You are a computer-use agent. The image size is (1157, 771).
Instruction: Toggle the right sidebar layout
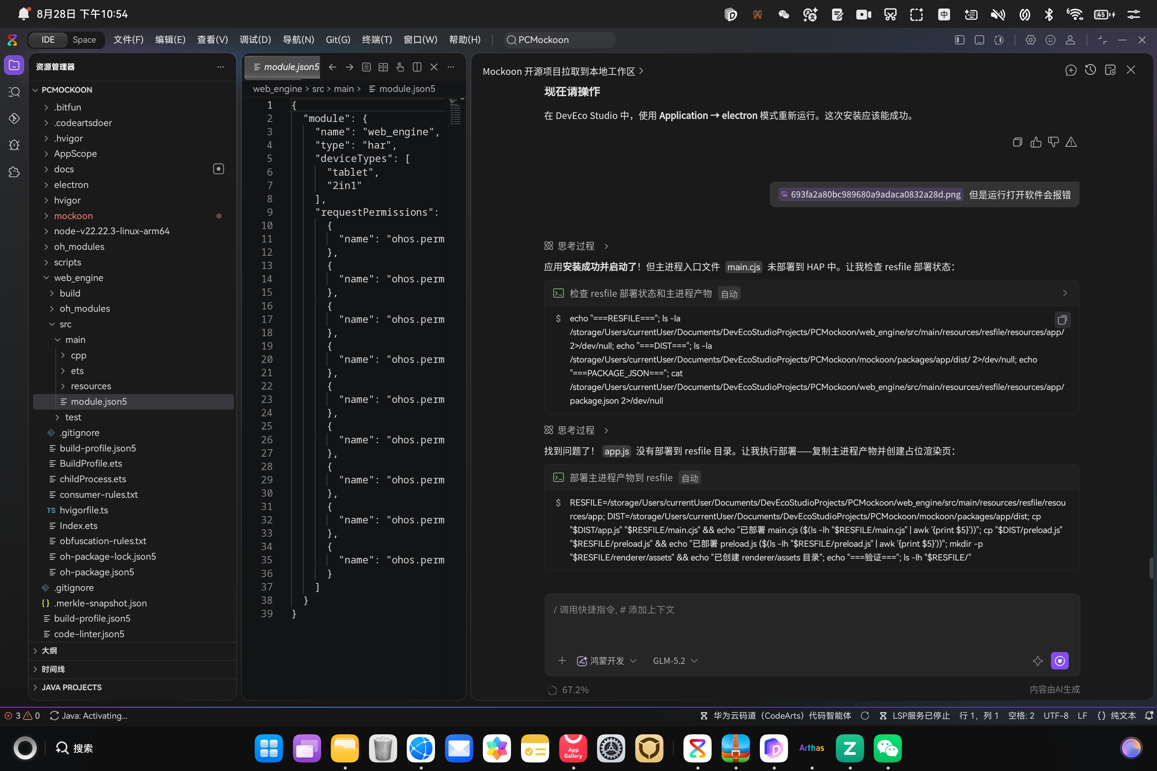pyautogui.click(x=999, y=40)
